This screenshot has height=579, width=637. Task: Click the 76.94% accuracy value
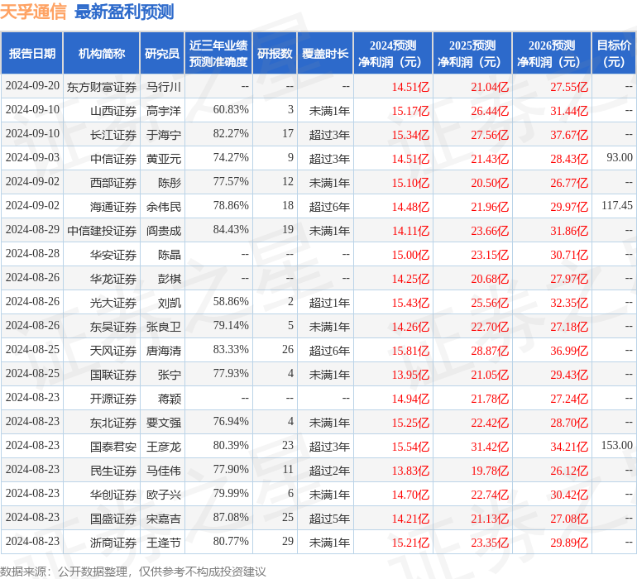point(231,421)
